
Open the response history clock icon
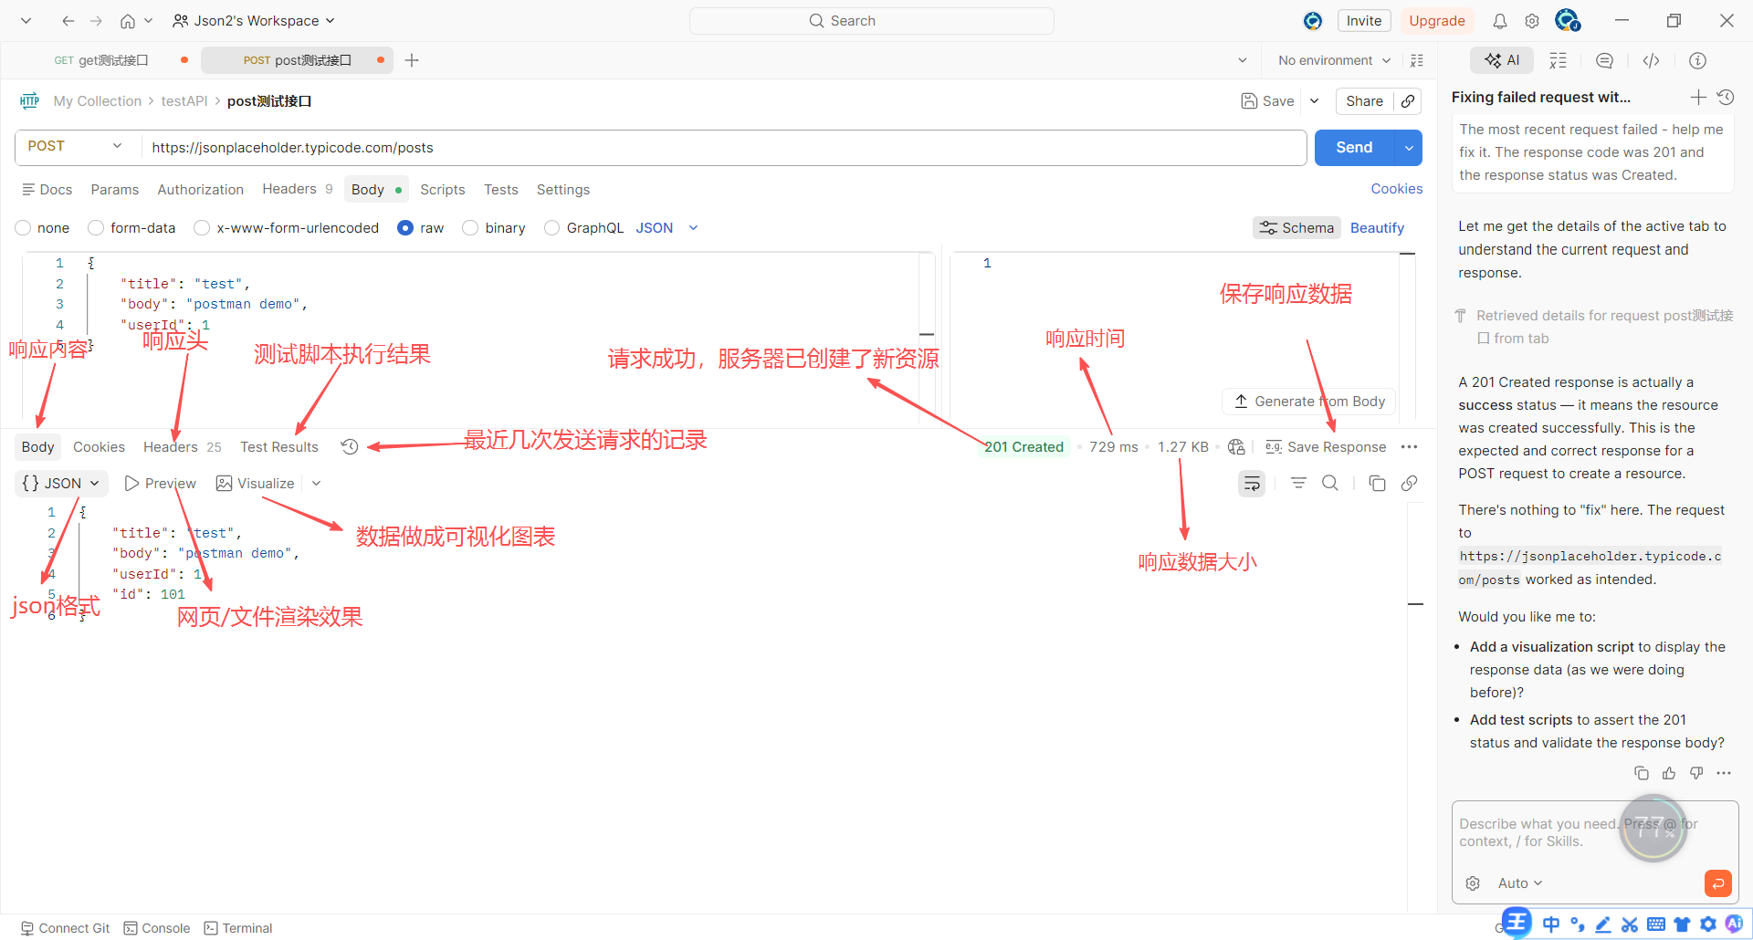(x=350, y=446)
